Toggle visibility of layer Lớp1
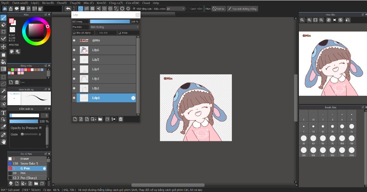Screen dimensions: 367x192 pos(74,98)
